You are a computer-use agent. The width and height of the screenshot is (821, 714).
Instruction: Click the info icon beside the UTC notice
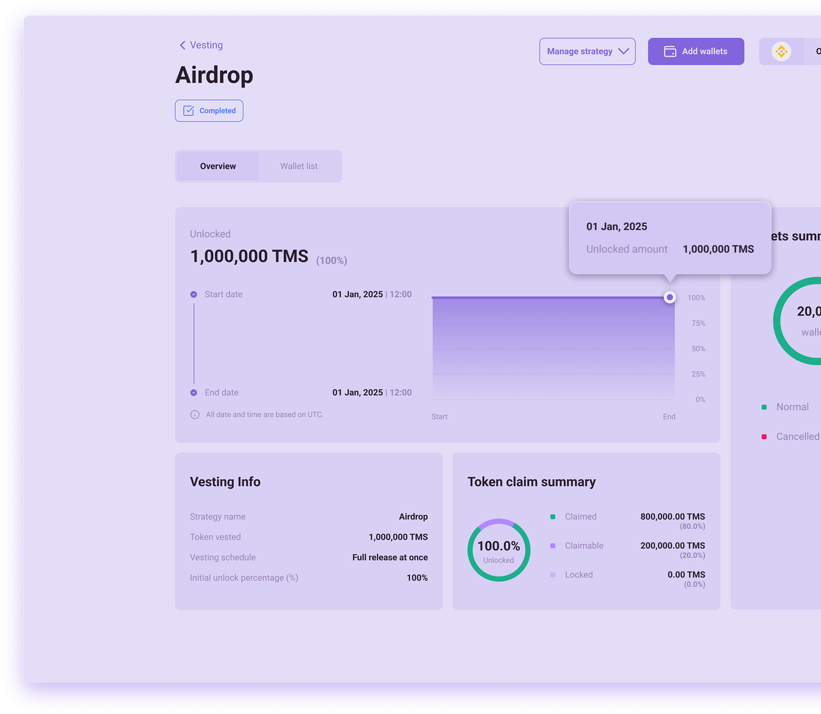click(x=195, y=415)
